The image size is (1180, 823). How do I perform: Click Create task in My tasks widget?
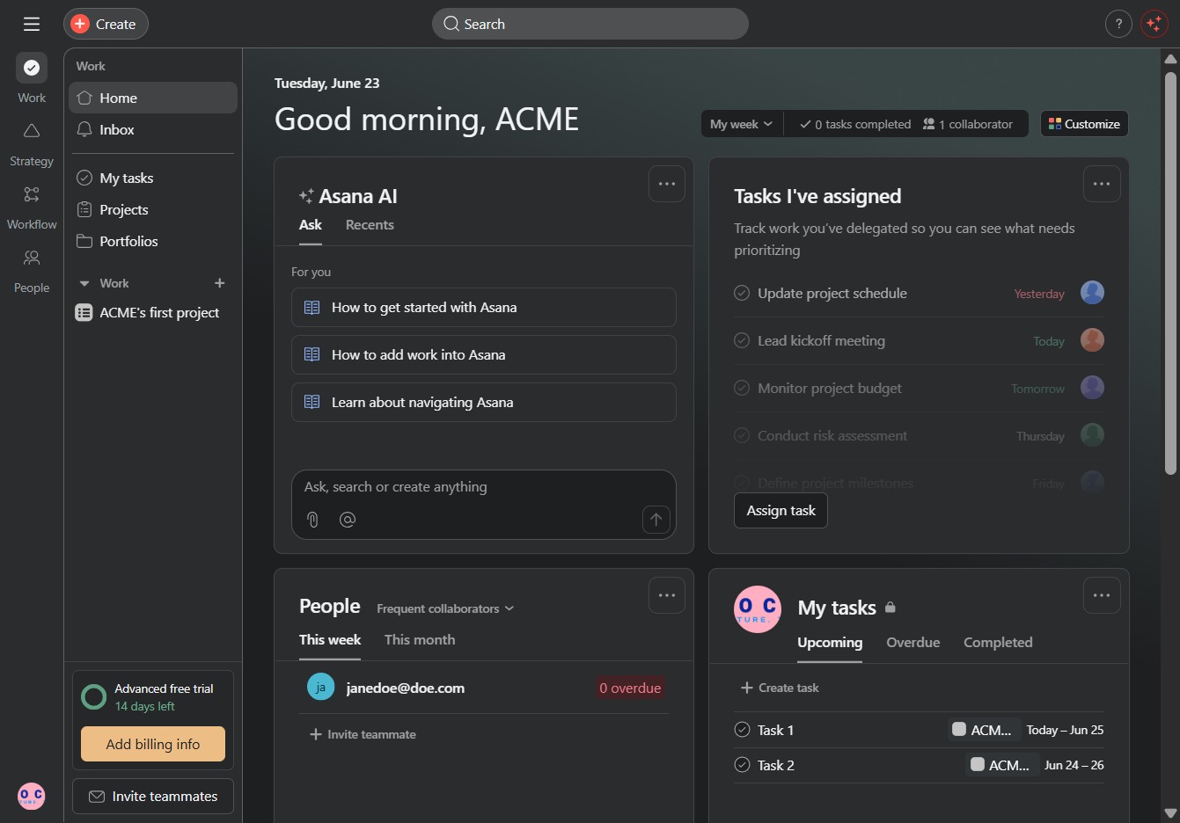[780, 688]
